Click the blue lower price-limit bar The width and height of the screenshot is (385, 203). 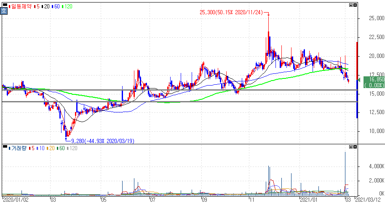pos(357,99)
